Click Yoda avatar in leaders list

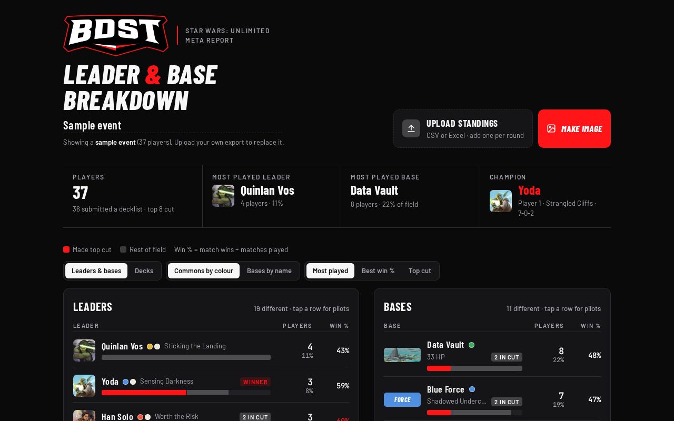tap(84, 386)
